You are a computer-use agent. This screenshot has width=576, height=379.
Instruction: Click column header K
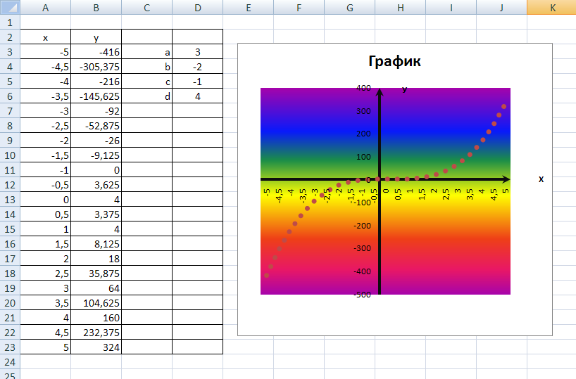(x=552, y=8)
